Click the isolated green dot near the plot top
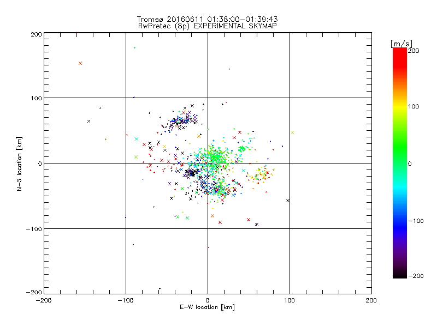Viewport: 437px width, 327px height. pyautogui.click(x=134, y=48)
